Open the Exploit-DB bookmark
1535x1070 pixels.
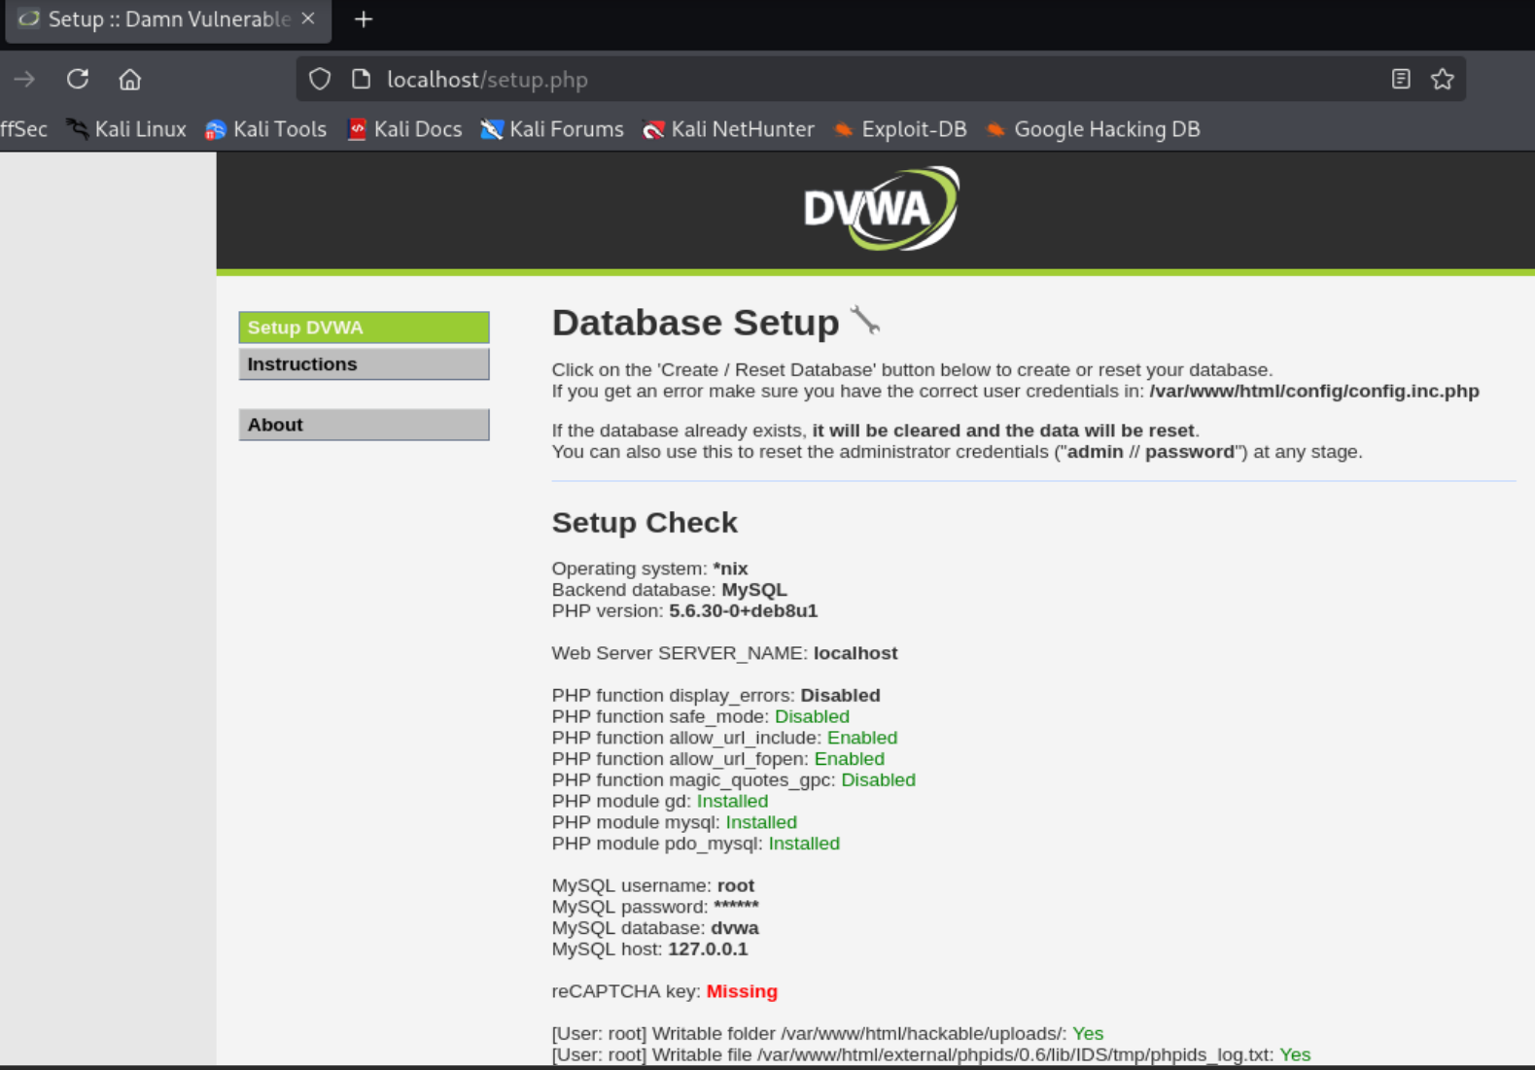tap(900, 129)
